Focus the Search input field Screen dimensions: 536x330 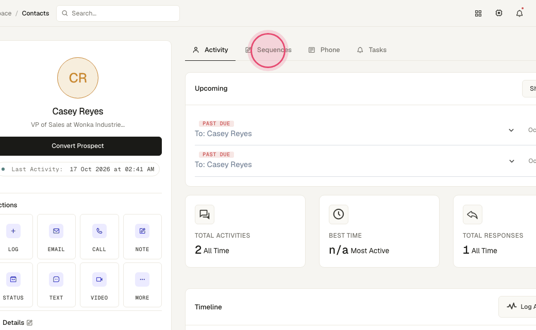[x=118, y=13]
